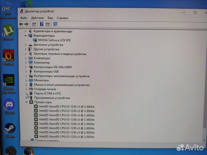The image size is (207, 155).
Task: Expand Очереди печати node
Action: (x=26, y=89)
